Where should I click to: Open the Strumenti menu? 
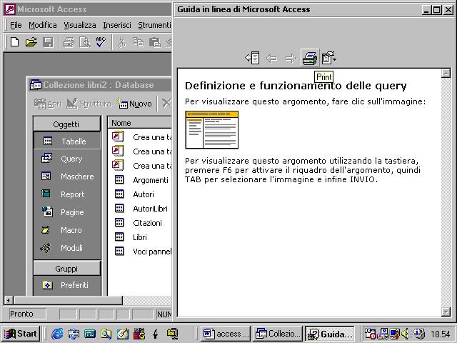154,26
